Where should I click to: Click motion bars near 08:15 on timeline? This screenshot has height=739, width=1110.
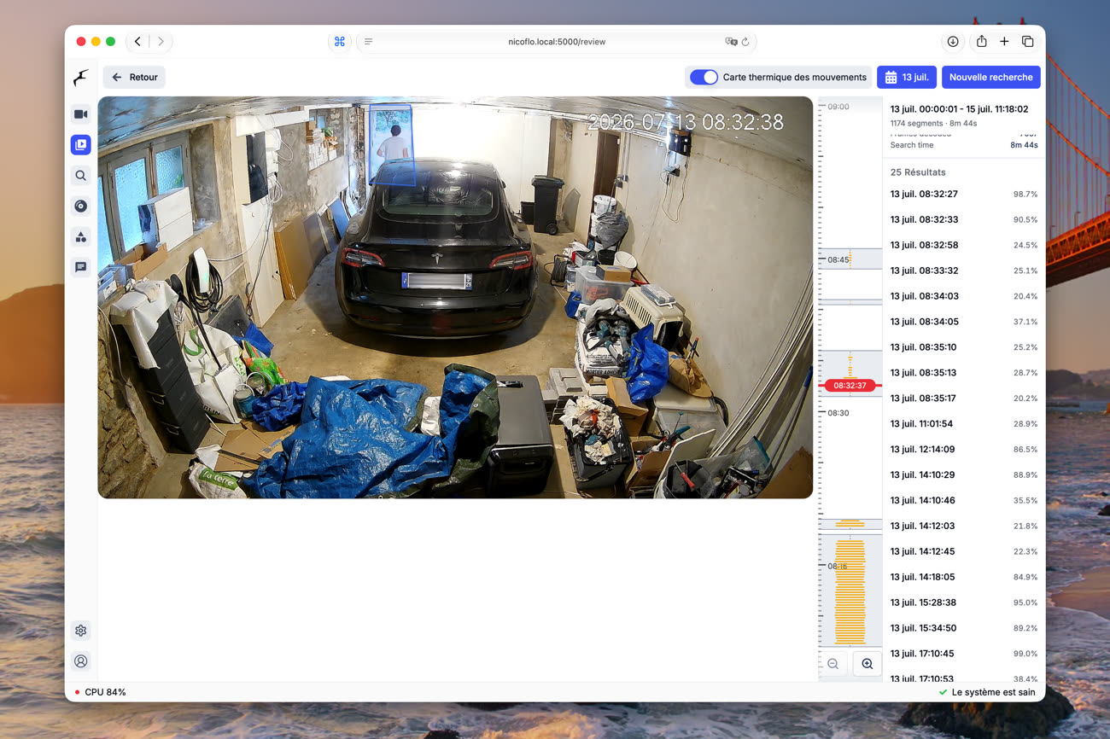coord(850,591)
